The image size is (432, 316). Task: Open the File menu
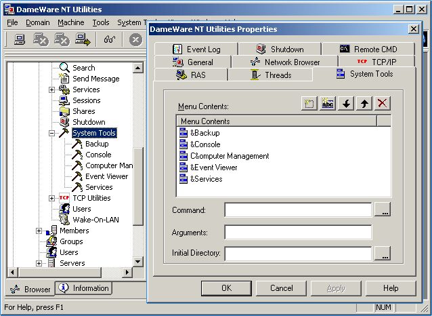[x=12, y=22]
